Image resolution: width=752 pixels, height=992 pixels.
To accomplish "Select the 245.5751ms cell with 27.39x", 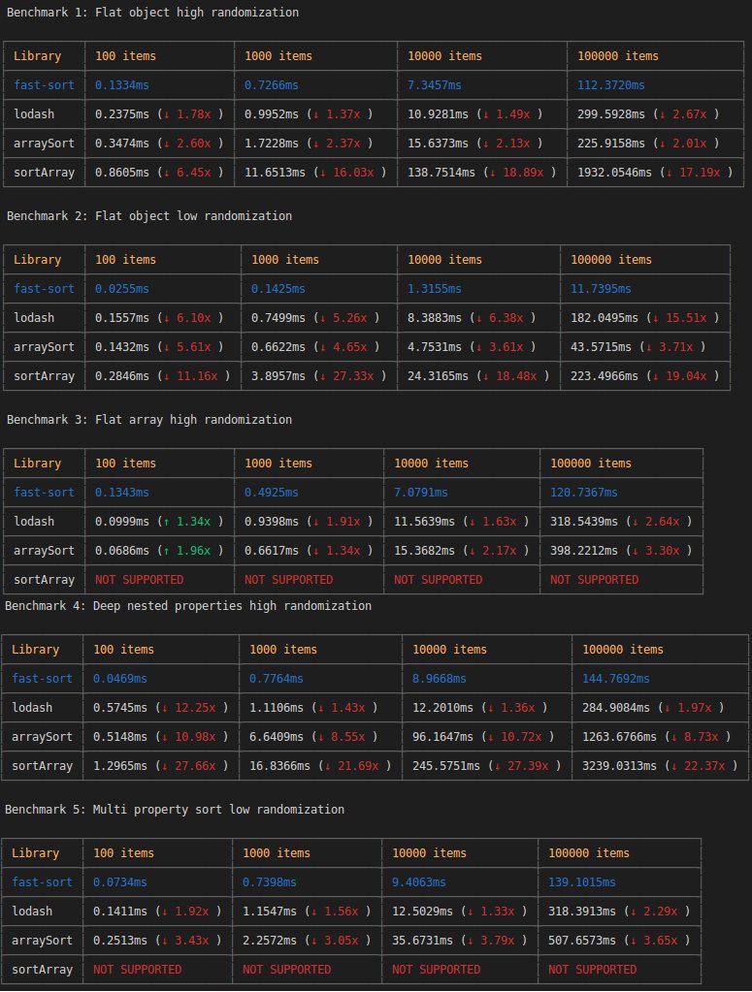I will point(486,765).
